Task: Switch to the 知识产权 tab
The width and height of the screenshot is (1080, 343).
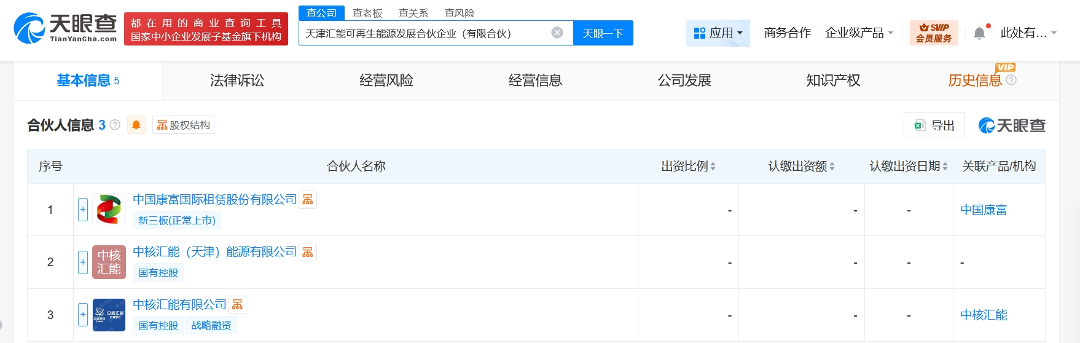Action: (833, 81)
